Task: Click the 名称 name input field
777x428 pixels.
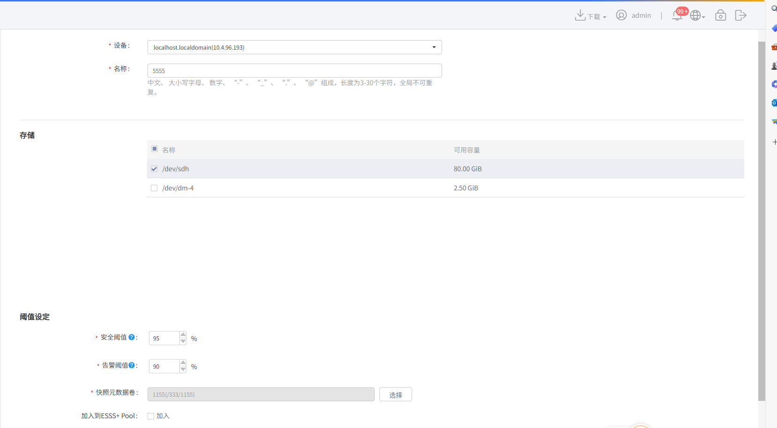Action: (x=295, y=71)
